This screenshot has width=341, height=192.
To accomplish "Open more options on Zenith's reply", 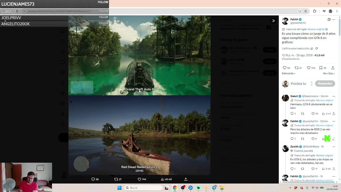I will (x=334, y=147).
